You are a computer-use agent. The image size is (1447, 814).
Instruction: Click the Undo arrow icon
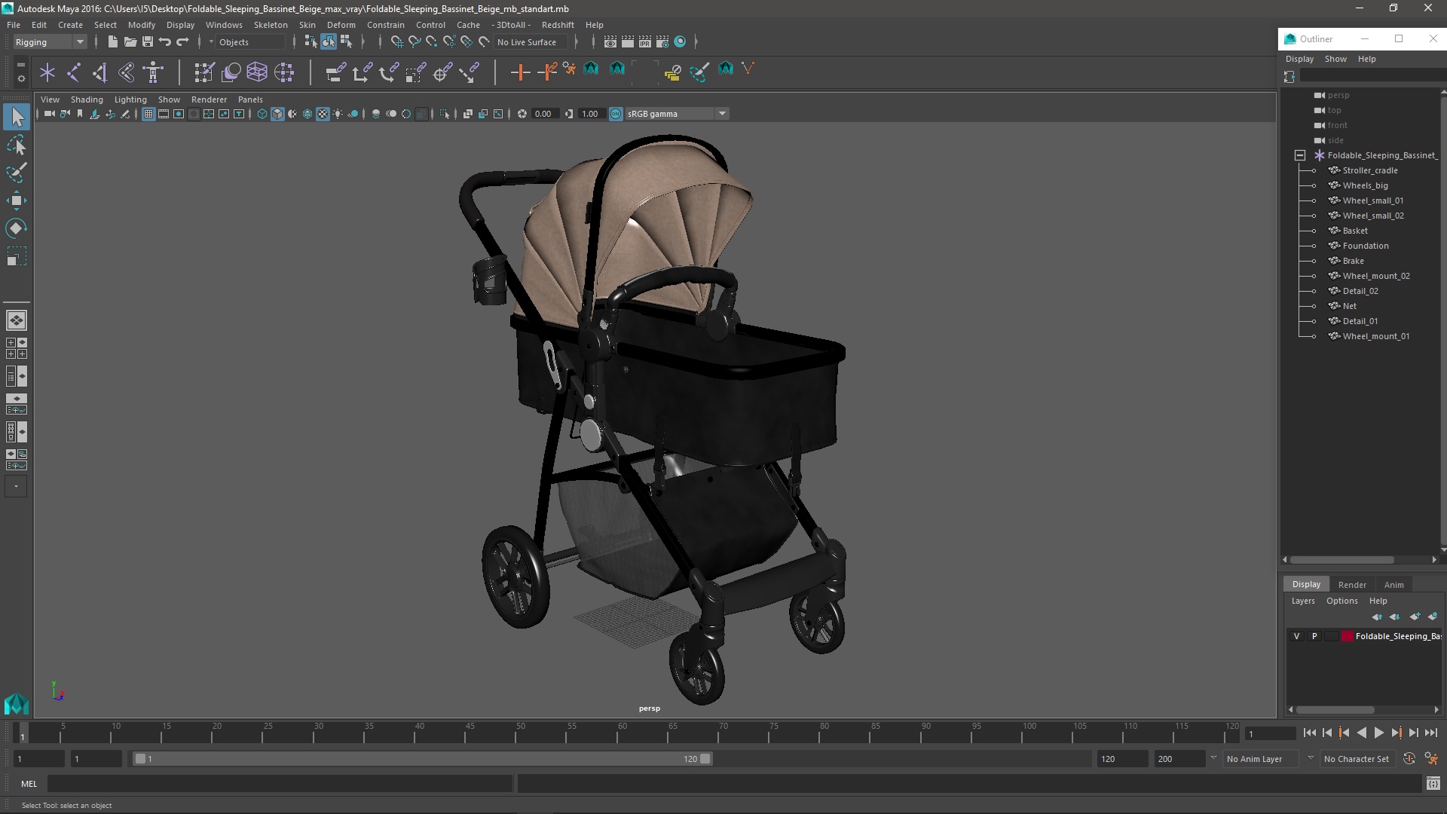click(x=165, y=42)
